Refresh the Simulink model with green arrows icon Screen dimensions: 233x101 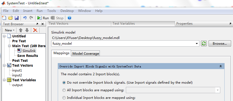click(x=204, y=44)
